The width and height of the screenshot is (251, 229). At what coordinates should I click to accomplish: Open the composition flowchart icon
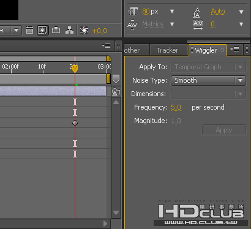[x=69, y=30]
